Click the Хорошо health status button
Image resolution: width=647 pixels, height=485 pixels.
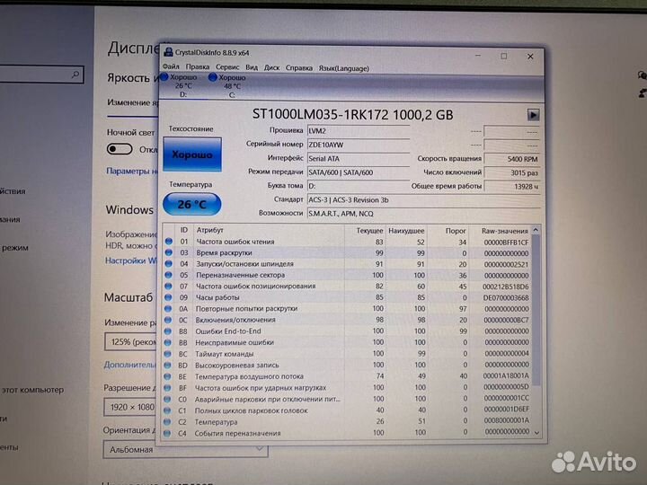[192, 154]
